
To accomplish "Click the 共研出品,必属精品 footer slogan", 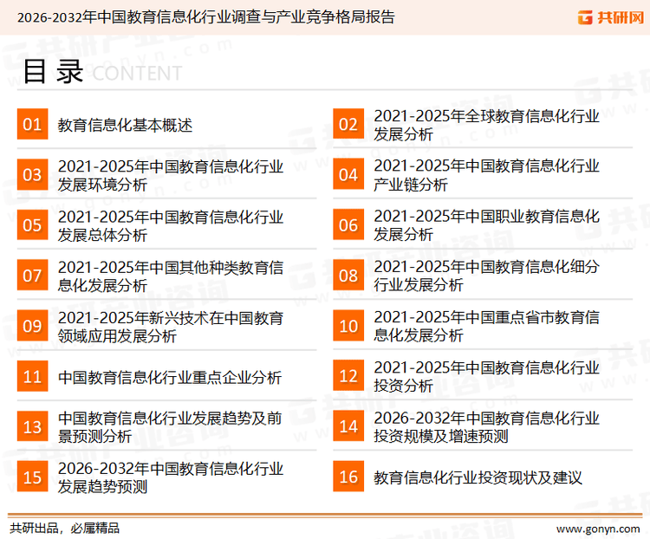I will click(65, 528).
